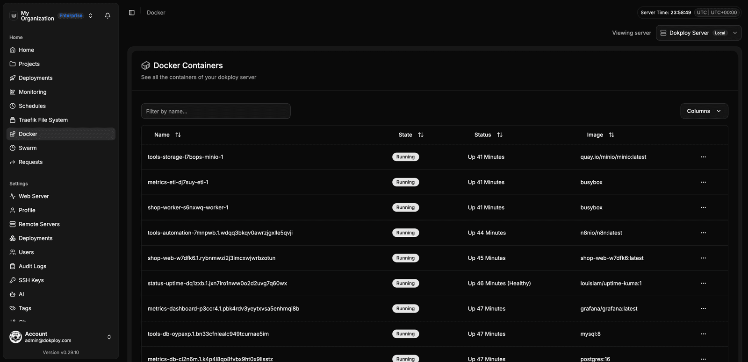
Task: Click the louislam/uptime-kuma:1 image cell
Action: (x=611, y=283)
